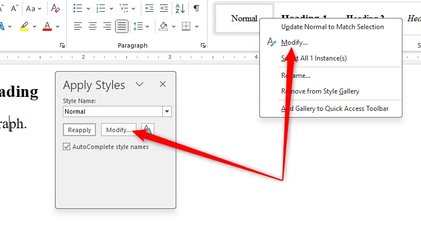Toggle Justify text alignment

[121, 26]
